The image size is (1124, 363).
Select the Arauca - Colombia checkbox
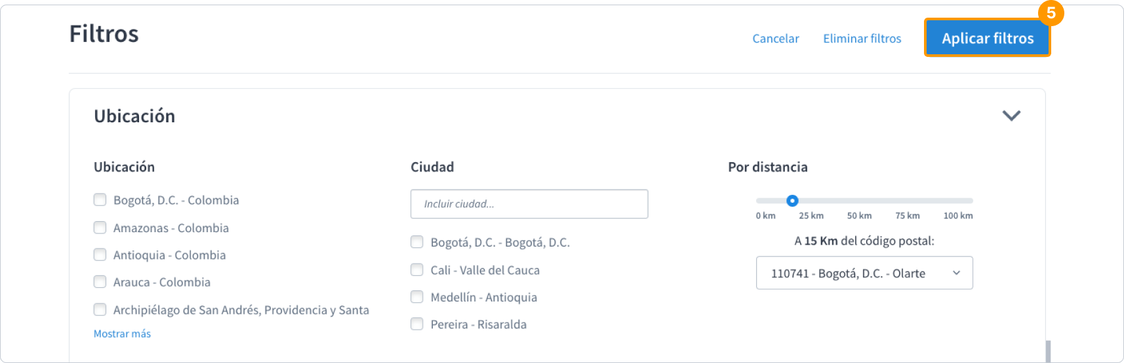[x=100, y=282]
